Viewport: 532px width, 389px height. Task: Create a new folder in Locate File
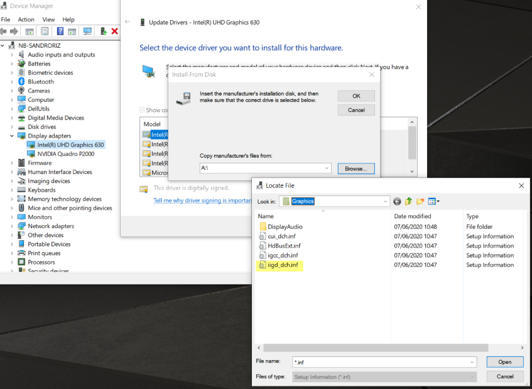(x=420, y=202)
